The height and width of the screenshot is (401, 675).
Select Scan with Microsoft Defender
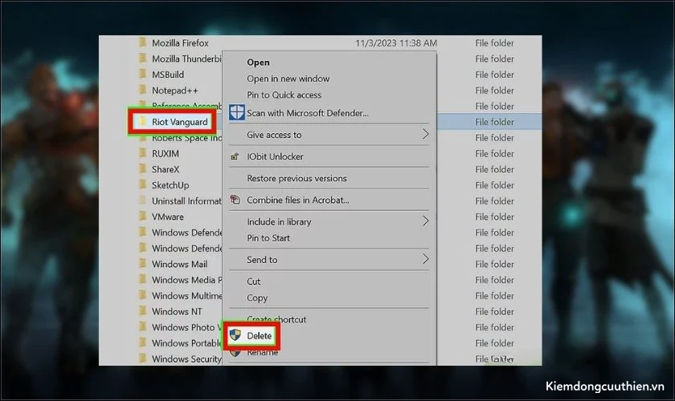click(307, 113)
